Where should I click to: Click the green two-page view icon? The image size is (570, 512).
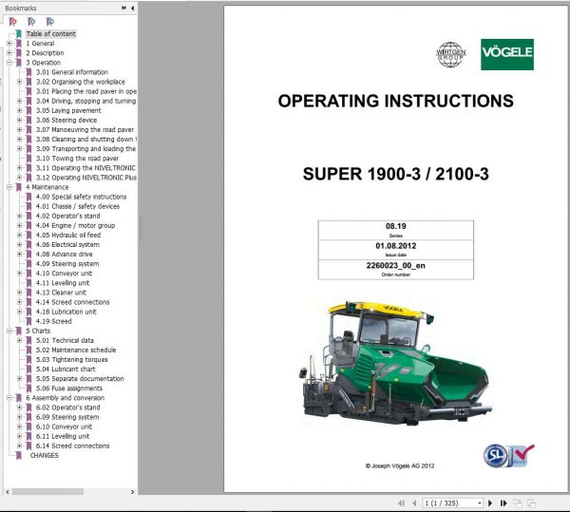(531, 503)
